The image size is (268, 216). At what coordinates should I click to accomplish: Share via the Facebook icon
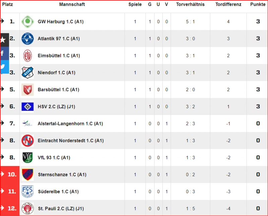point(3,53)
